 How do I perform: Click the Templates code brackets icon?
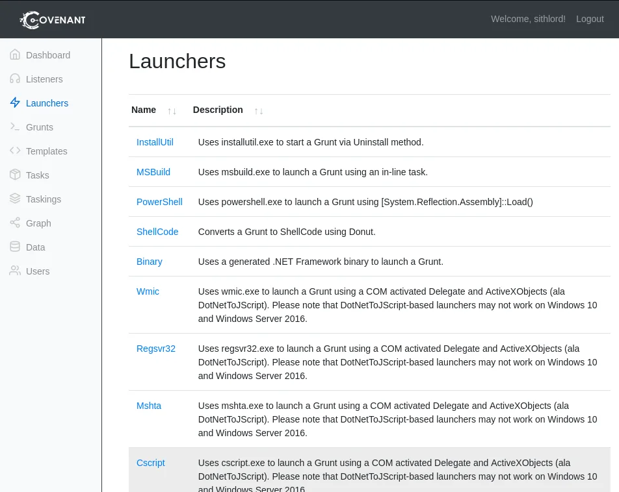(x=15, y=151)
